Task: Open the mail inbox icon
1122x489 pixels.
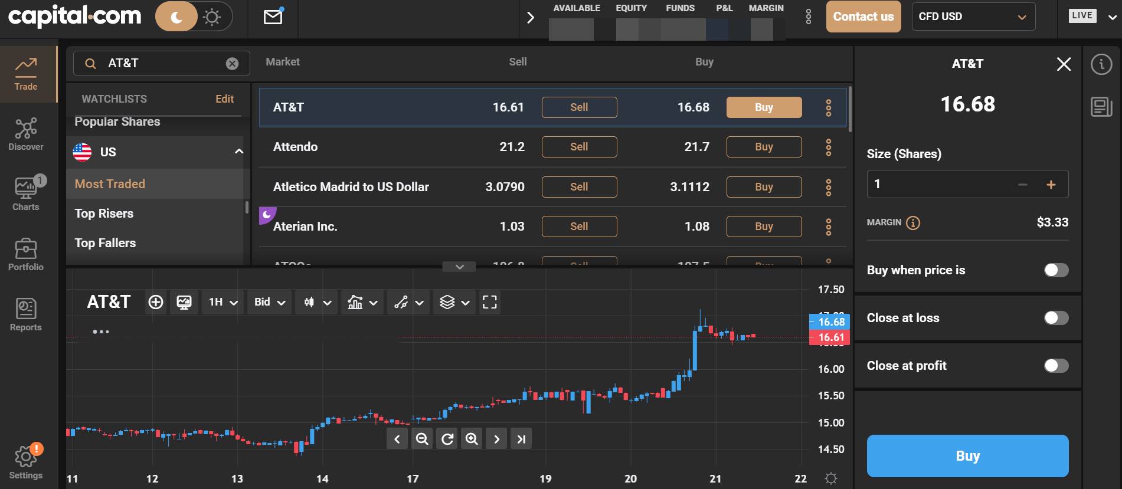Action: point(273,17)
